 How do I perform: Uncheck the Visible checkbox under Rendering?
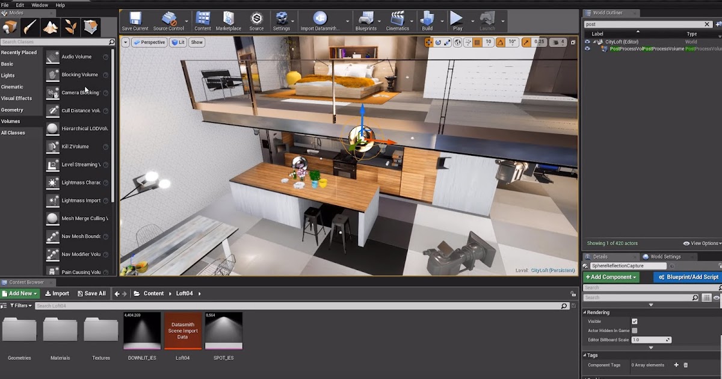tap(634, 321)
